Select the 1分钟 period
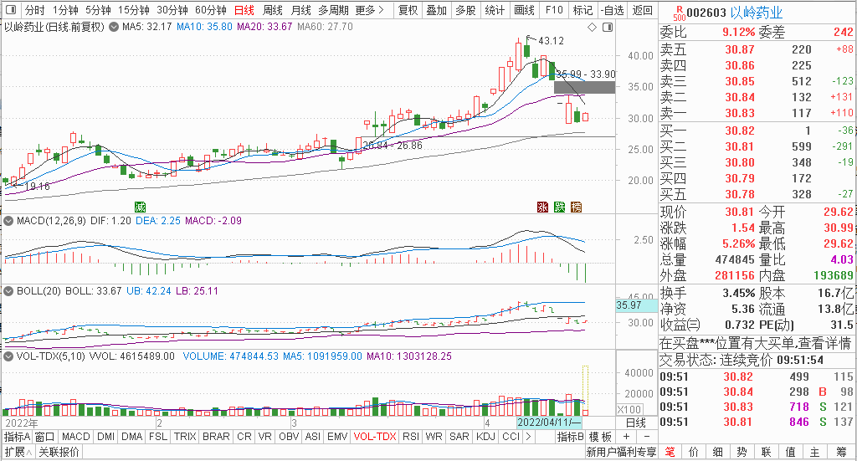857x461 pixels. (65, 10)
